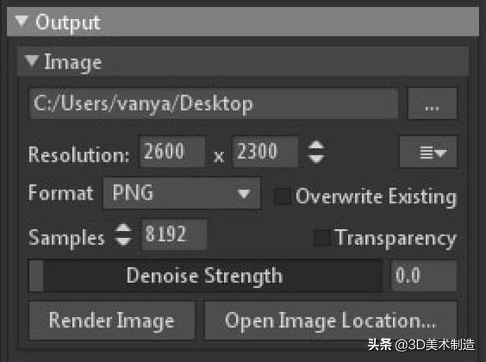Increase resolution with the up arrow
Viewport: 486px width, 362px height.
(x=316, y=146)
